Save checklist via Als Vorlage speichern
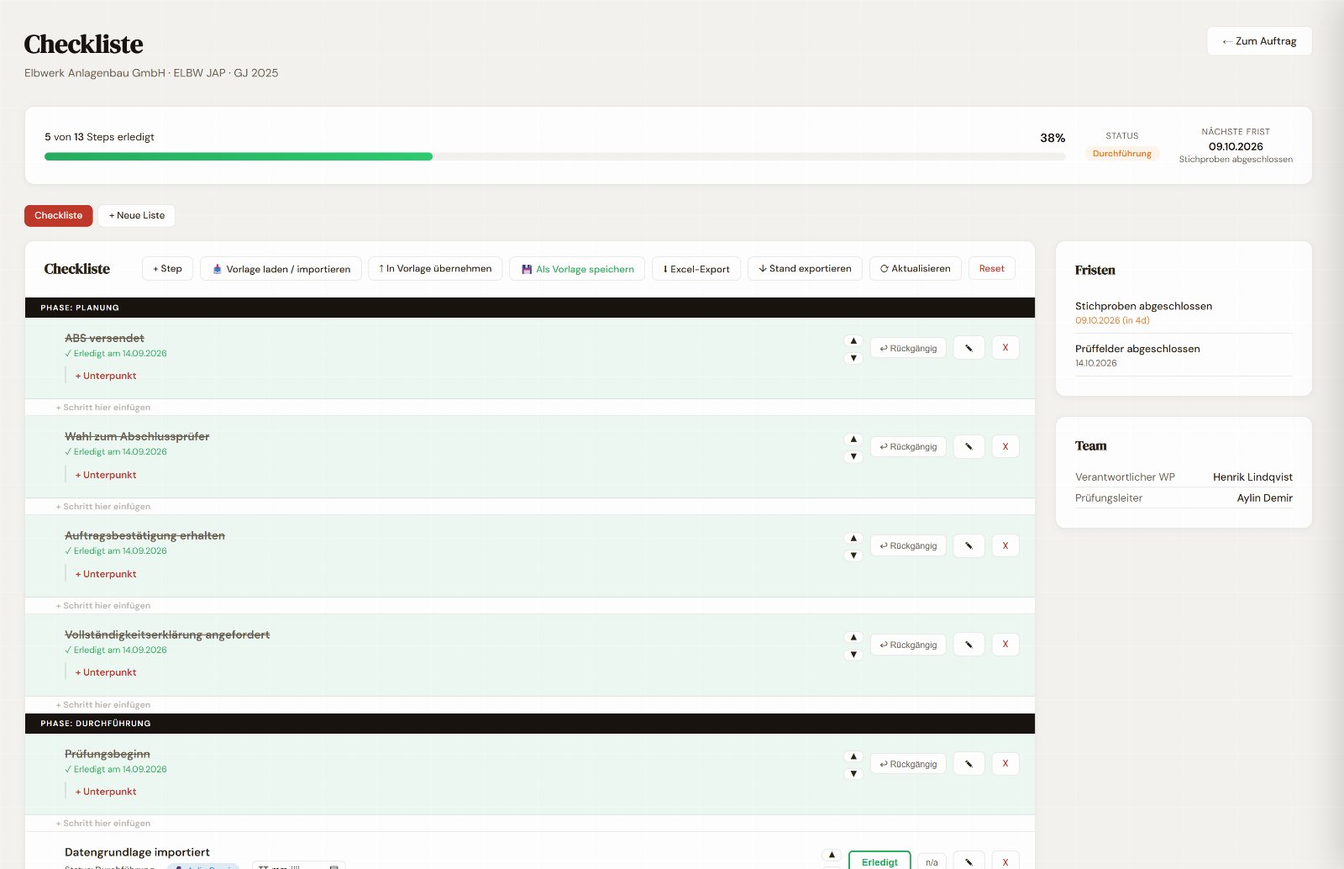 point(577,269)
